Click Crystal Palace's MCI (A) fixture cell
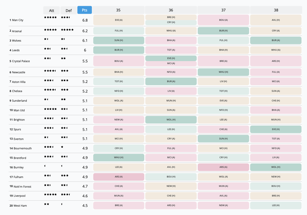The image size is (307, 215). [171, 64]
